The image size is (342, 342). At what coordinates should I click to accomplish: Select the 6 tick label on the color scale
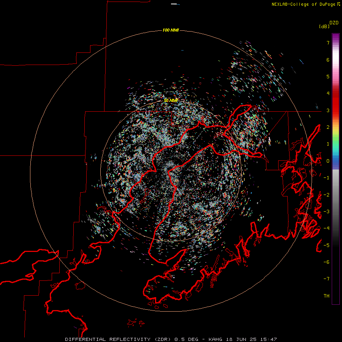click(328, 60)
